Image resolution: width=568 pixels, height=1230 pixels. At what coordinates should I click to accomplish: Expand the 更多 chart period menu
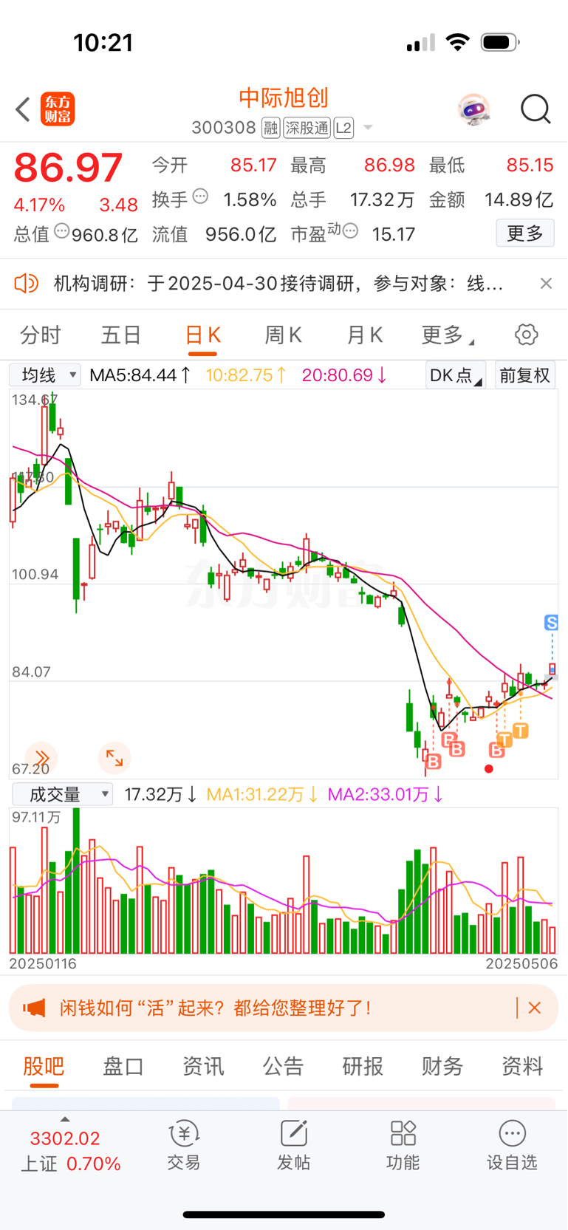tap(448, 335)
